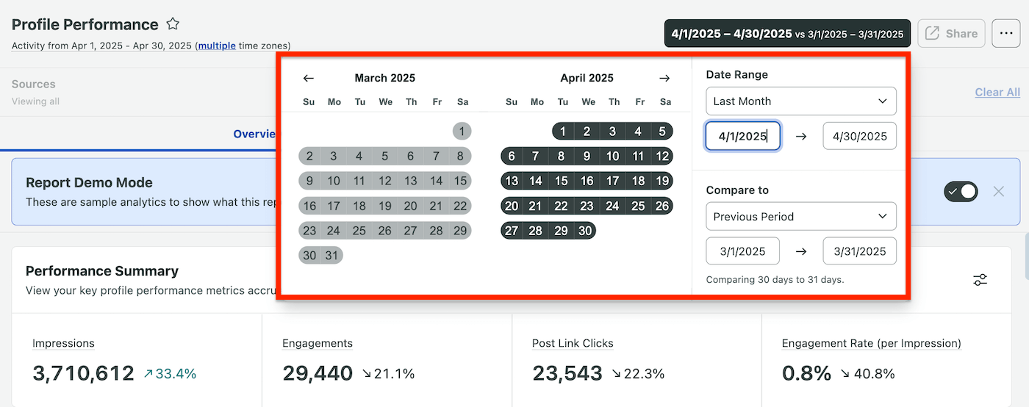Image resolution: width=1029 pixels, height=407 pixels.
Task: Expand the Last Month date range dropdown
Action: 801,101
